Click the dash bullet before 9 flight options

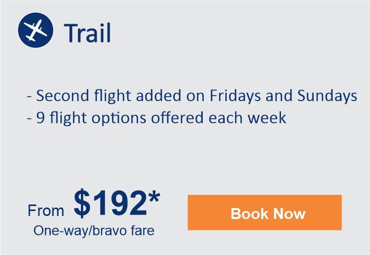coord(29,118)
